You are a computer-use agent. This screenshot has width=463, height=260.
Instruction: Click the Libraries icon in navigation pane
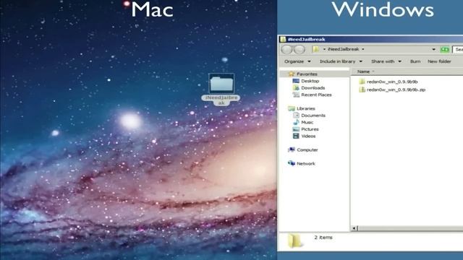pos(292,108)
